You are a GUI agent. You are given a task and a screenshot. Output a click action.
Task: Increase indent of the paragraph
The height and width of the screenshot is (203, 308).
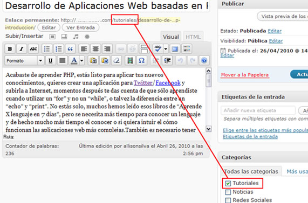pyautogui.click(x=167, y=61)
